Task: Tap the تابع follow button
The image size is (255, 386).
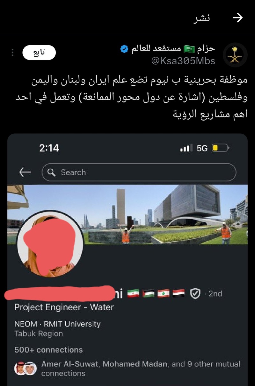Action: coord(39,53)
